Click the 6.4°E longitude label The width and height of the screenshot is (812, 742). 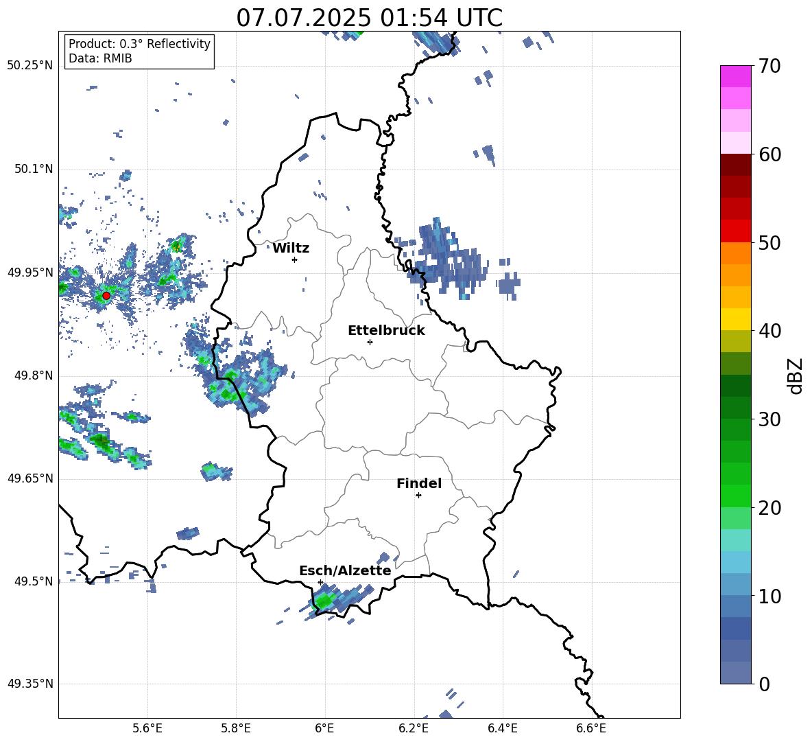(x=502, y=728)
